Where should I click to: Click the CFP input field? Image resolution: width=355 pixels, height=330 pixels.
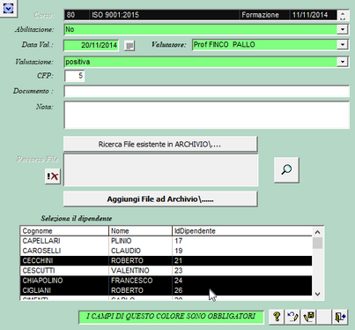point(74,76)
